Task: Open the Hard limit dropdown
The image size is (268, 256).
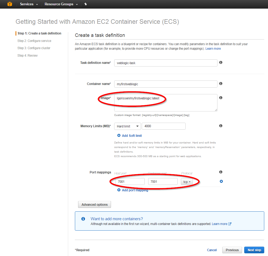Action: tap(127, 126)
